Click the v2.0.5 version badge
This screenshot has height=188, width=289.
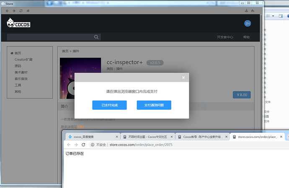pyautogui.click(x=155, y=63)
